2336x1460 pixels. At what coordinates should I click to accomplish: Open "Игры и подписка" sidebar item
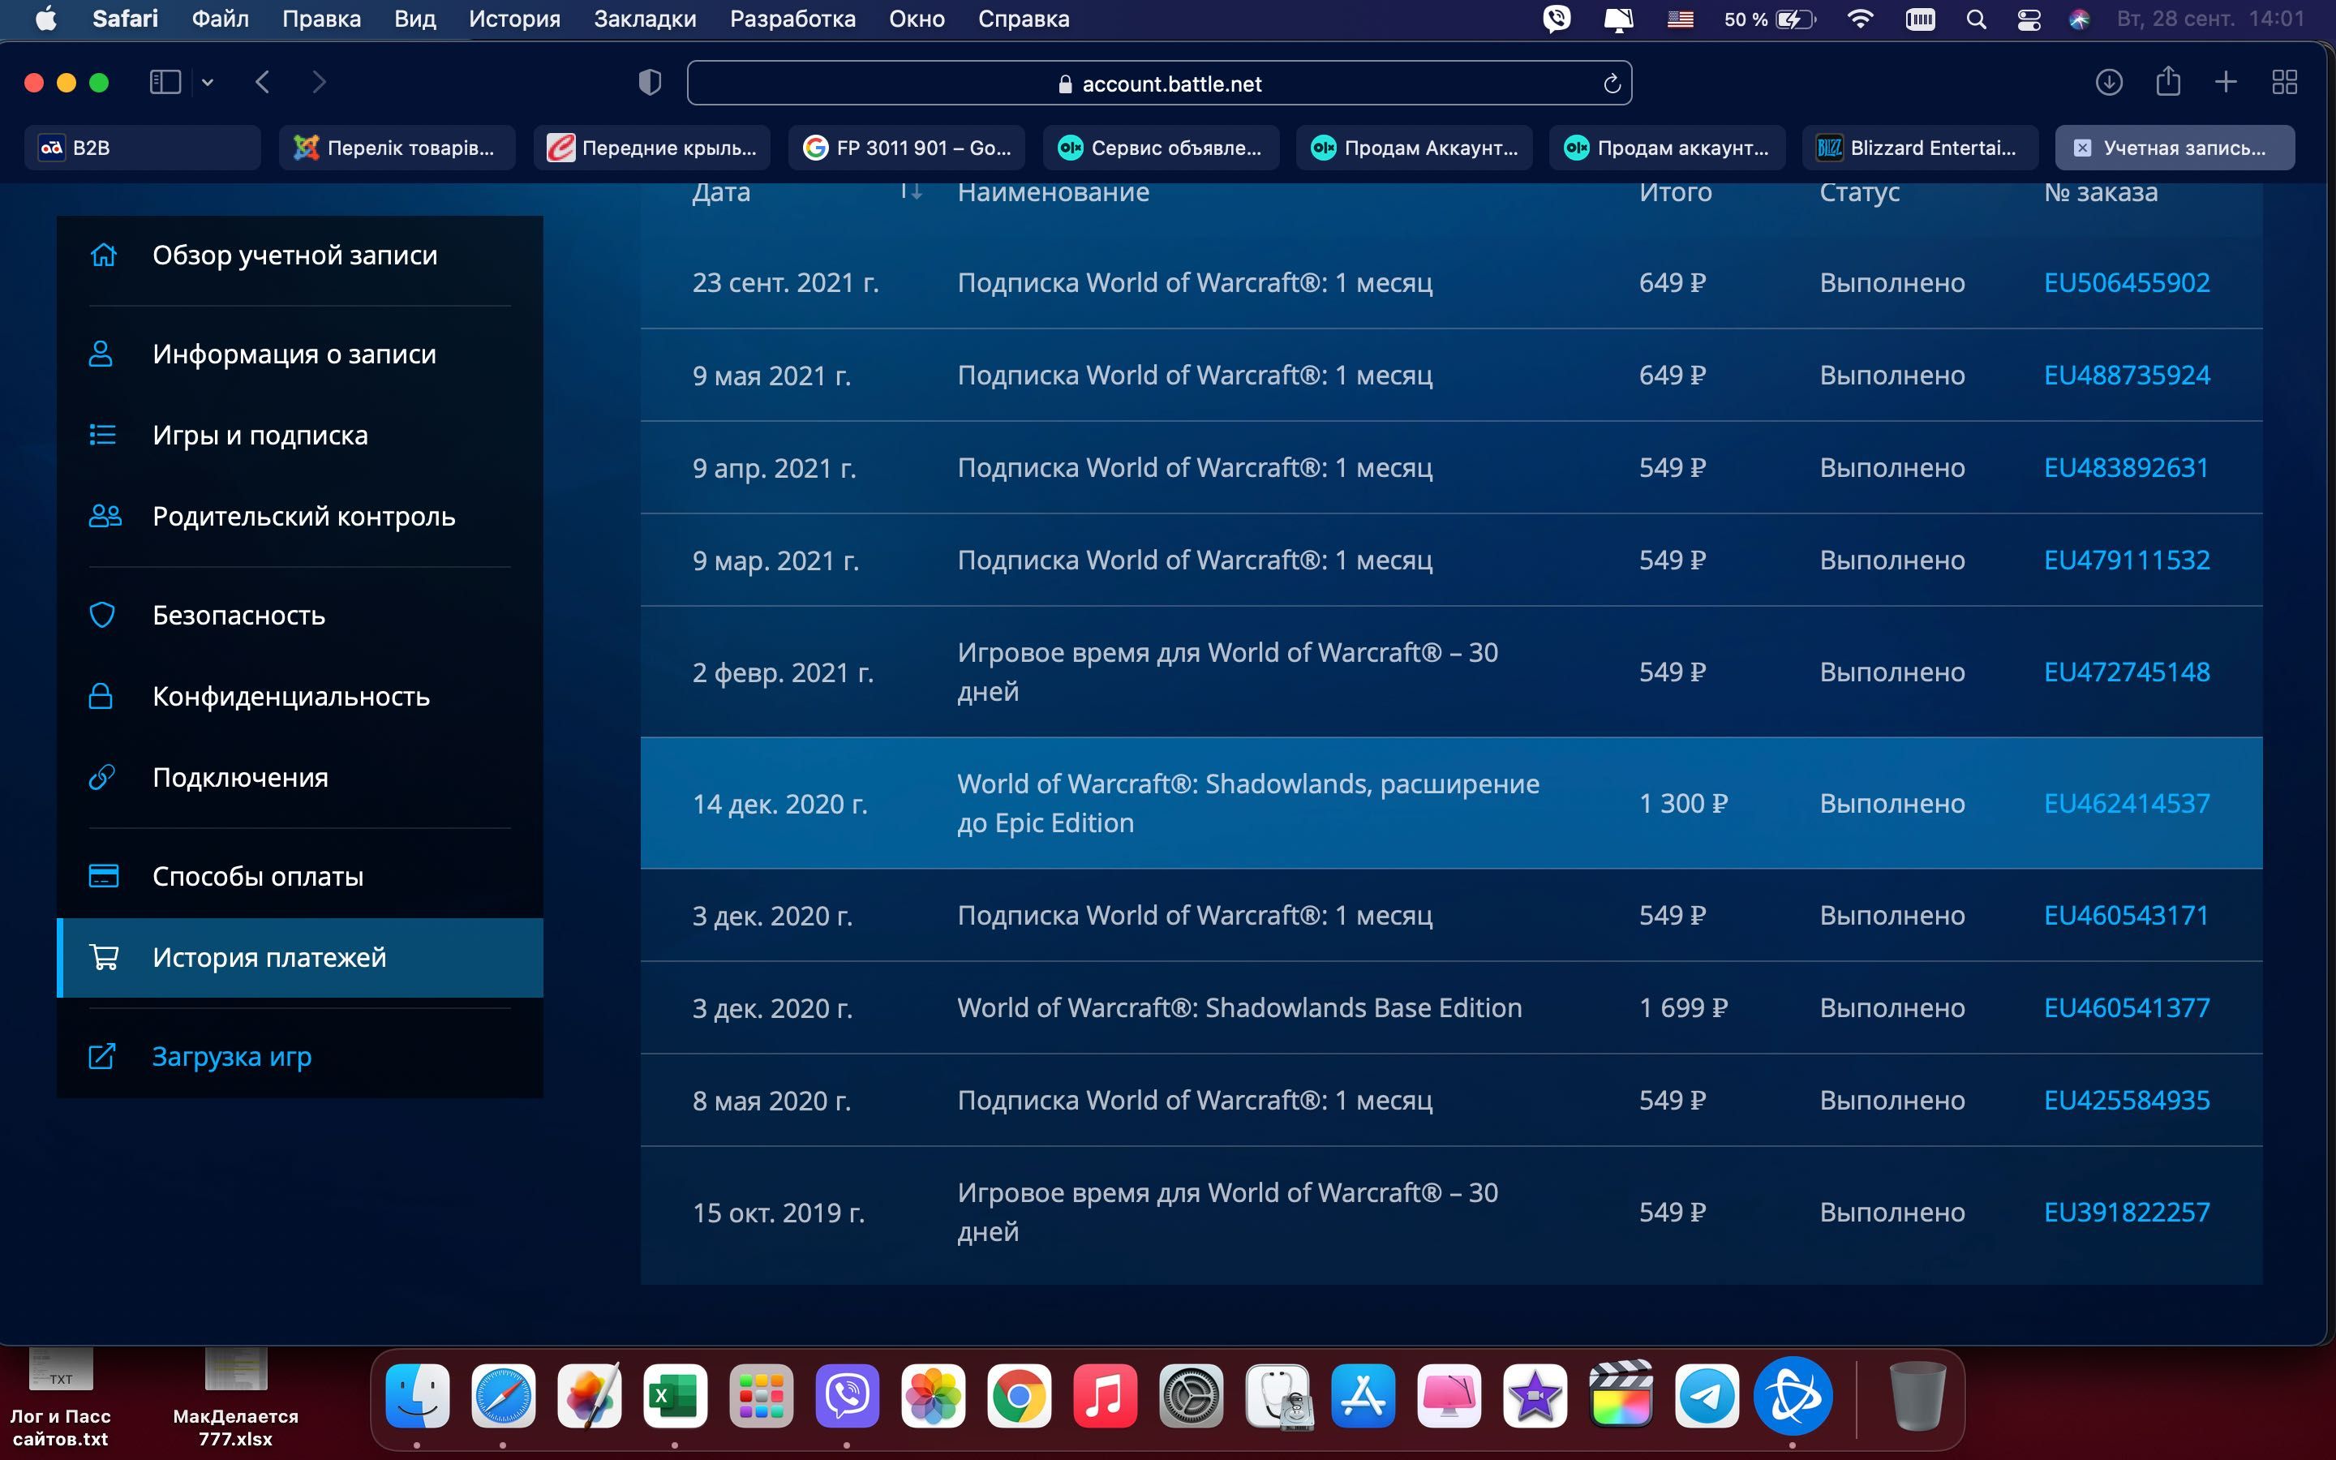[x=299, y=436]
